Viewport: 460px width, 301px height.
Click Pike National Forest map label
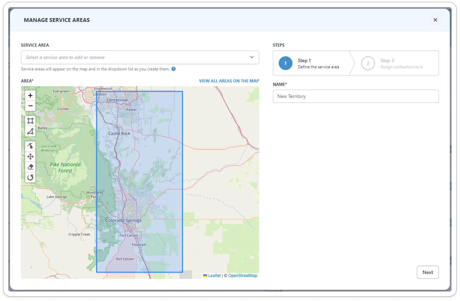[65, 168]
